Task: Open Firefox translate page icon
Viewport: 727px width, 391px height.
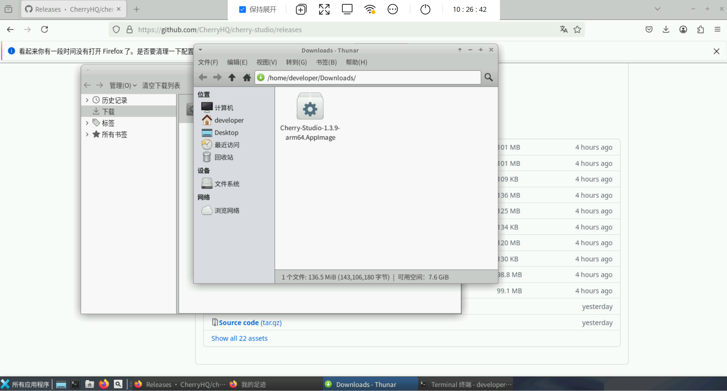Action: (x=564, y=30)
